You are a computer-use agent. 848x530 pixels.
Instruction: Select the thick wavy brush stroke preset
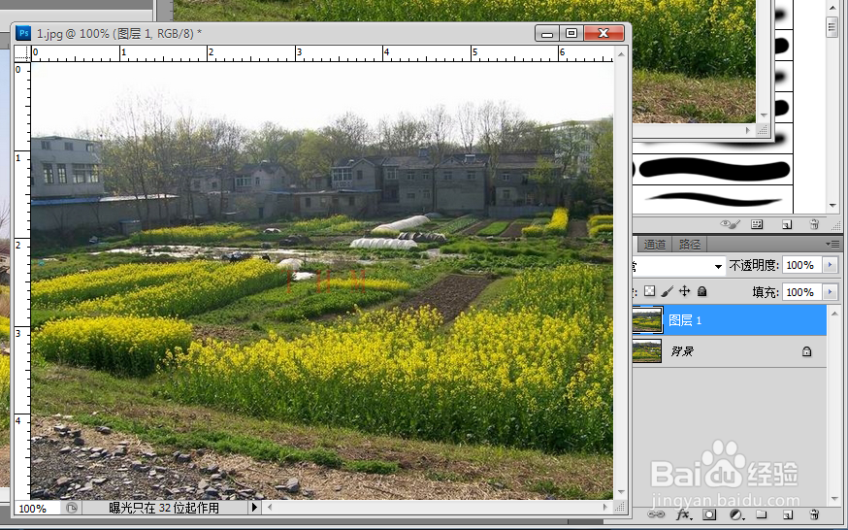pos(713,169)
